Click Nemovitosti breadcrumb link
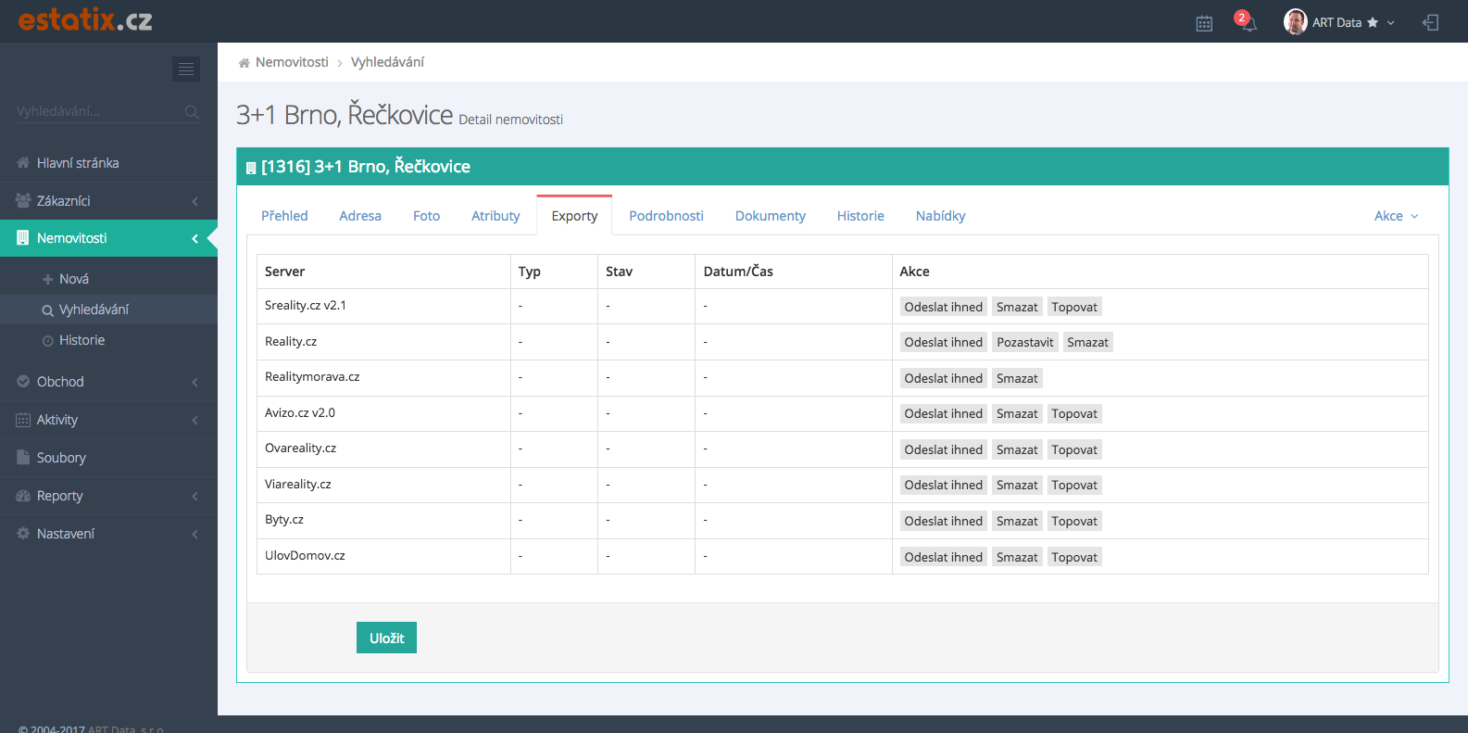 point(292,62)
